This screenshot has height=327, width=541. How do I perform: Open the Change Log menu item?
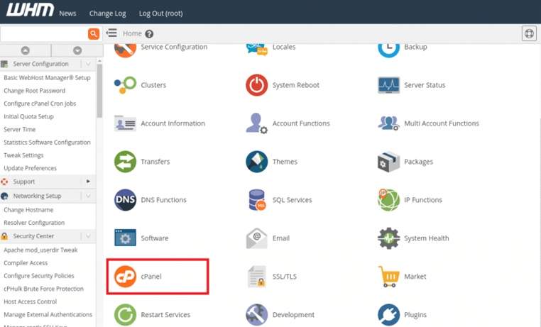pyautogui.click(x=108, y=13)
